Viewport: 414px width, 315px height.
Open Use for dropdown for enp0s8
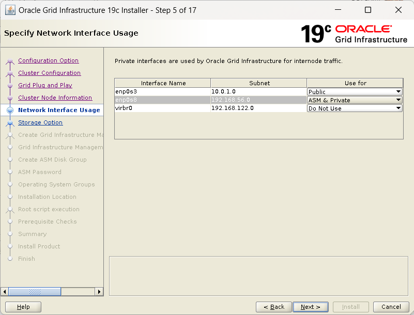pyautogui.click(x=355, y=100)
